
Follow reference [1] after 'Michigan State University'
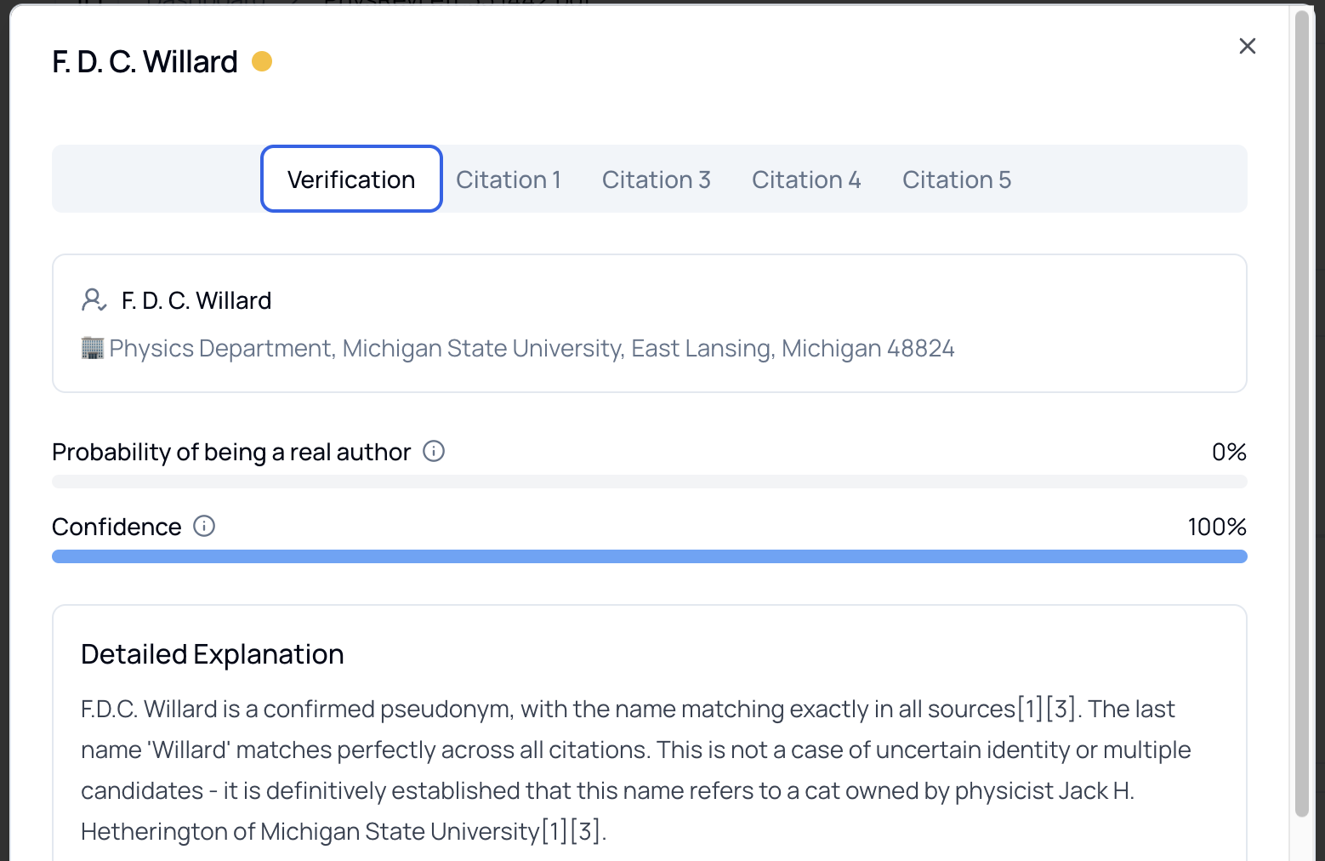click(554, 831)
